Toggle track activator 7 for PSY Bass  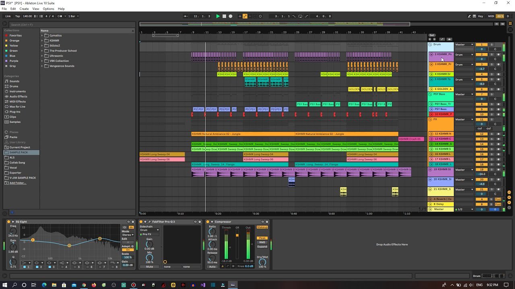pos(482,94)
